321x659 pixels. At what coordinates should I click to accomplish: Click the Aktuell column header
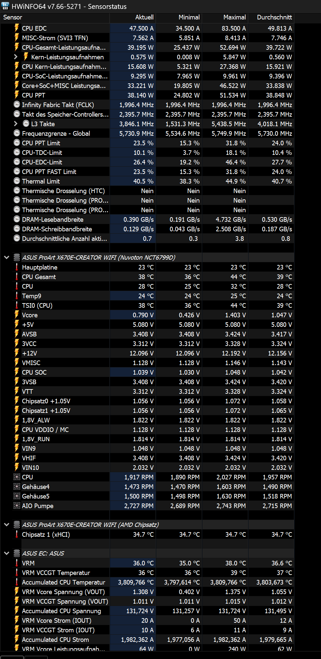click(x=132, y=17)
